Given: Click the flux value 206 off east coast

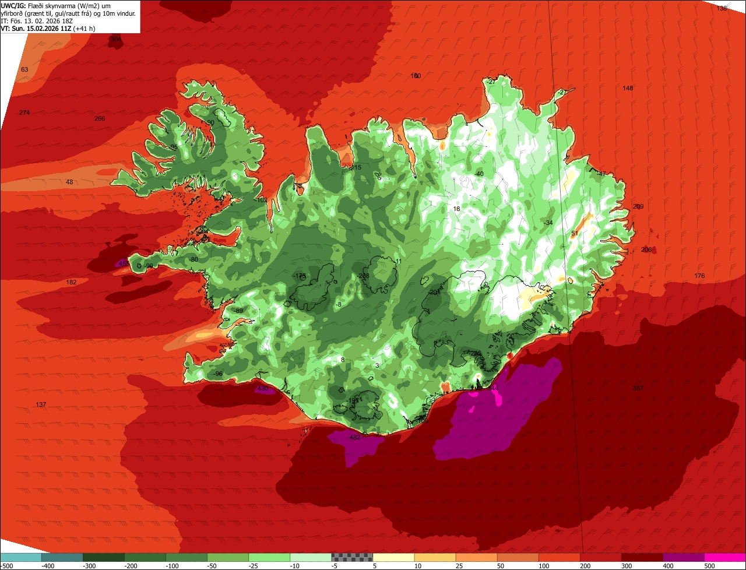Looking at the screenshot, I should [x=646, y=249].
